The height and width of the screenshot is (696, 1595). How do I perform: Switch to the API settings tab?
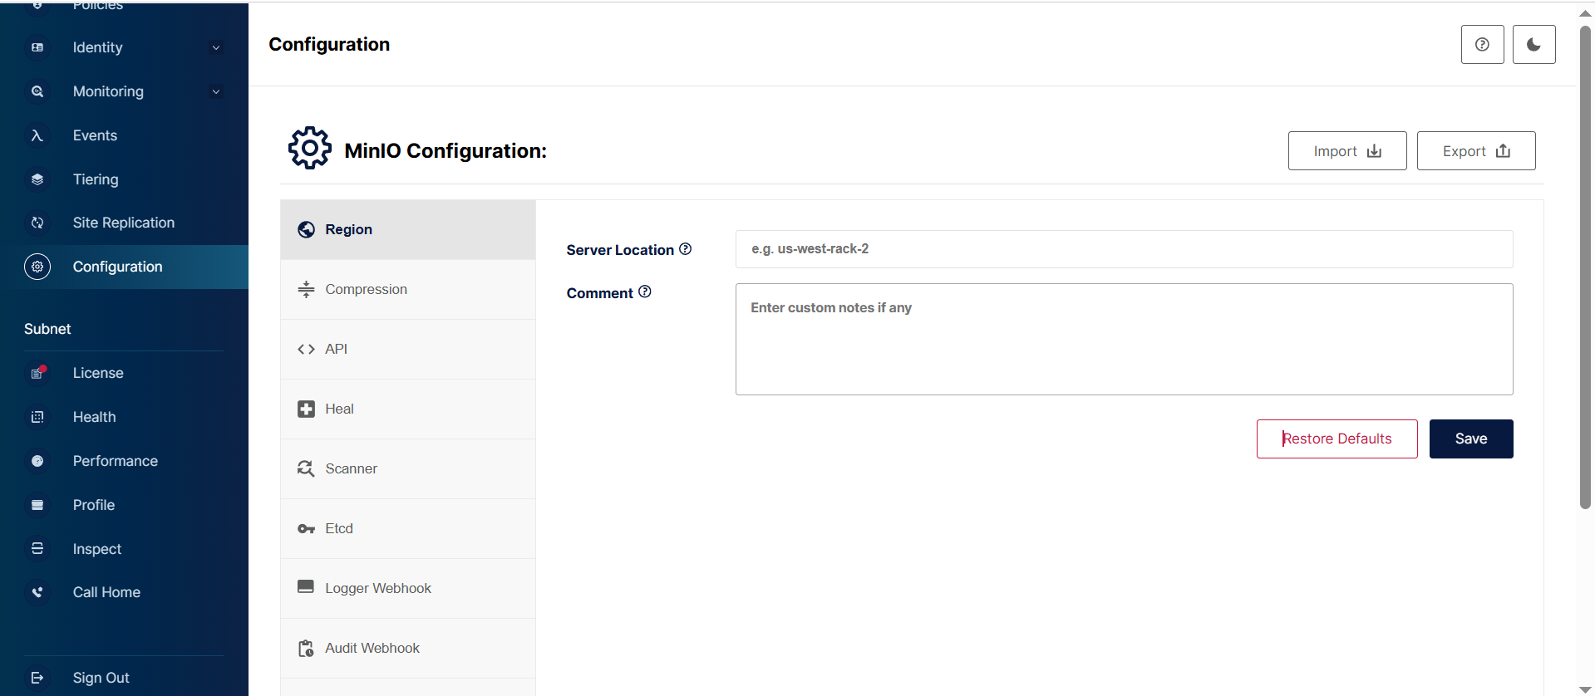click(408, 349)
